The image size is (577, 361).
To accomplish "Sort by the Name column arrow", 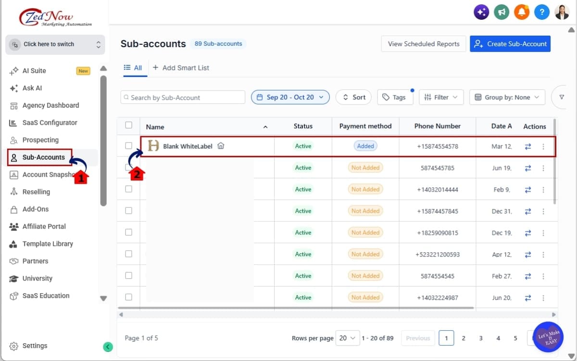I will [265, 127].
